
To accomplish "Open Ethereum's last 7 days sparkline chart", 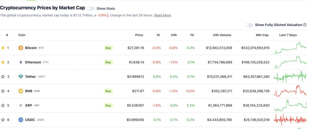I will (x=290, y=62).
